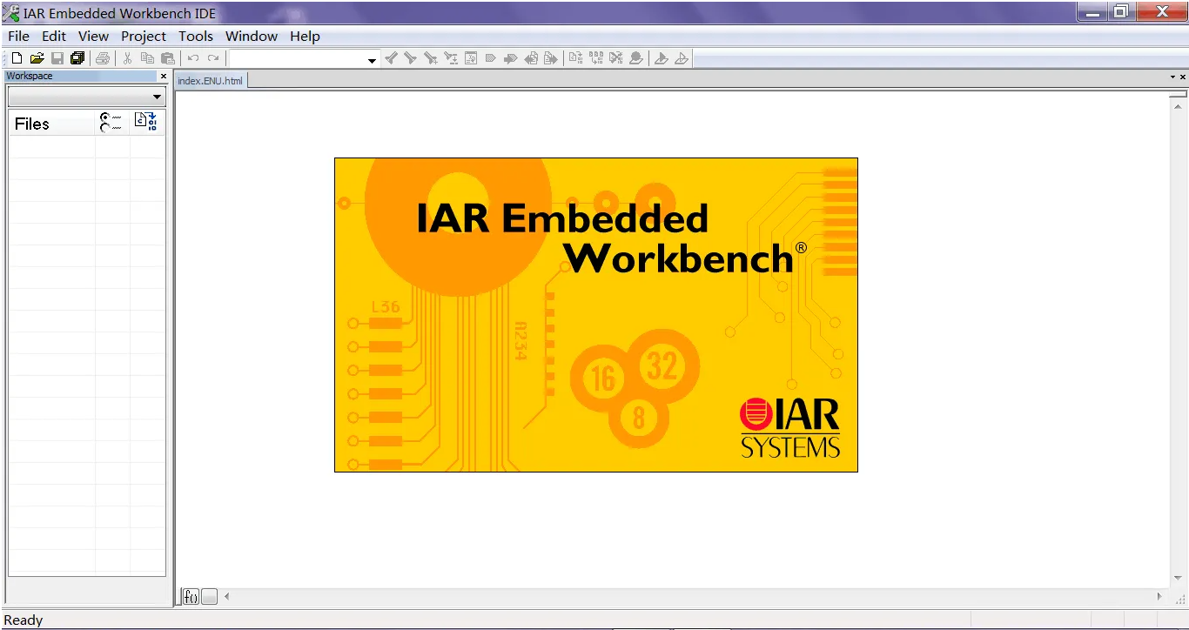Click the Save All icon
This screenshot has height=630, width=1189.
point(77,58)
